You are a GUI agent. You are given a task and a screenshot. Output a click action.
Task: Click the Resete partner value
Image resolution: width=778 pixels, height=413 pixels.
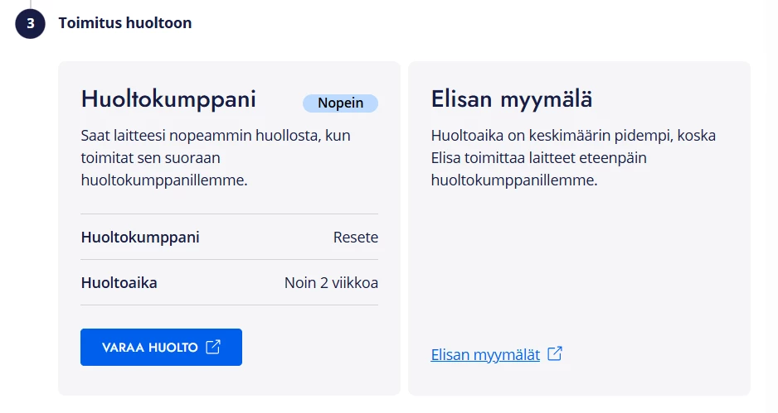coord(356,238)
